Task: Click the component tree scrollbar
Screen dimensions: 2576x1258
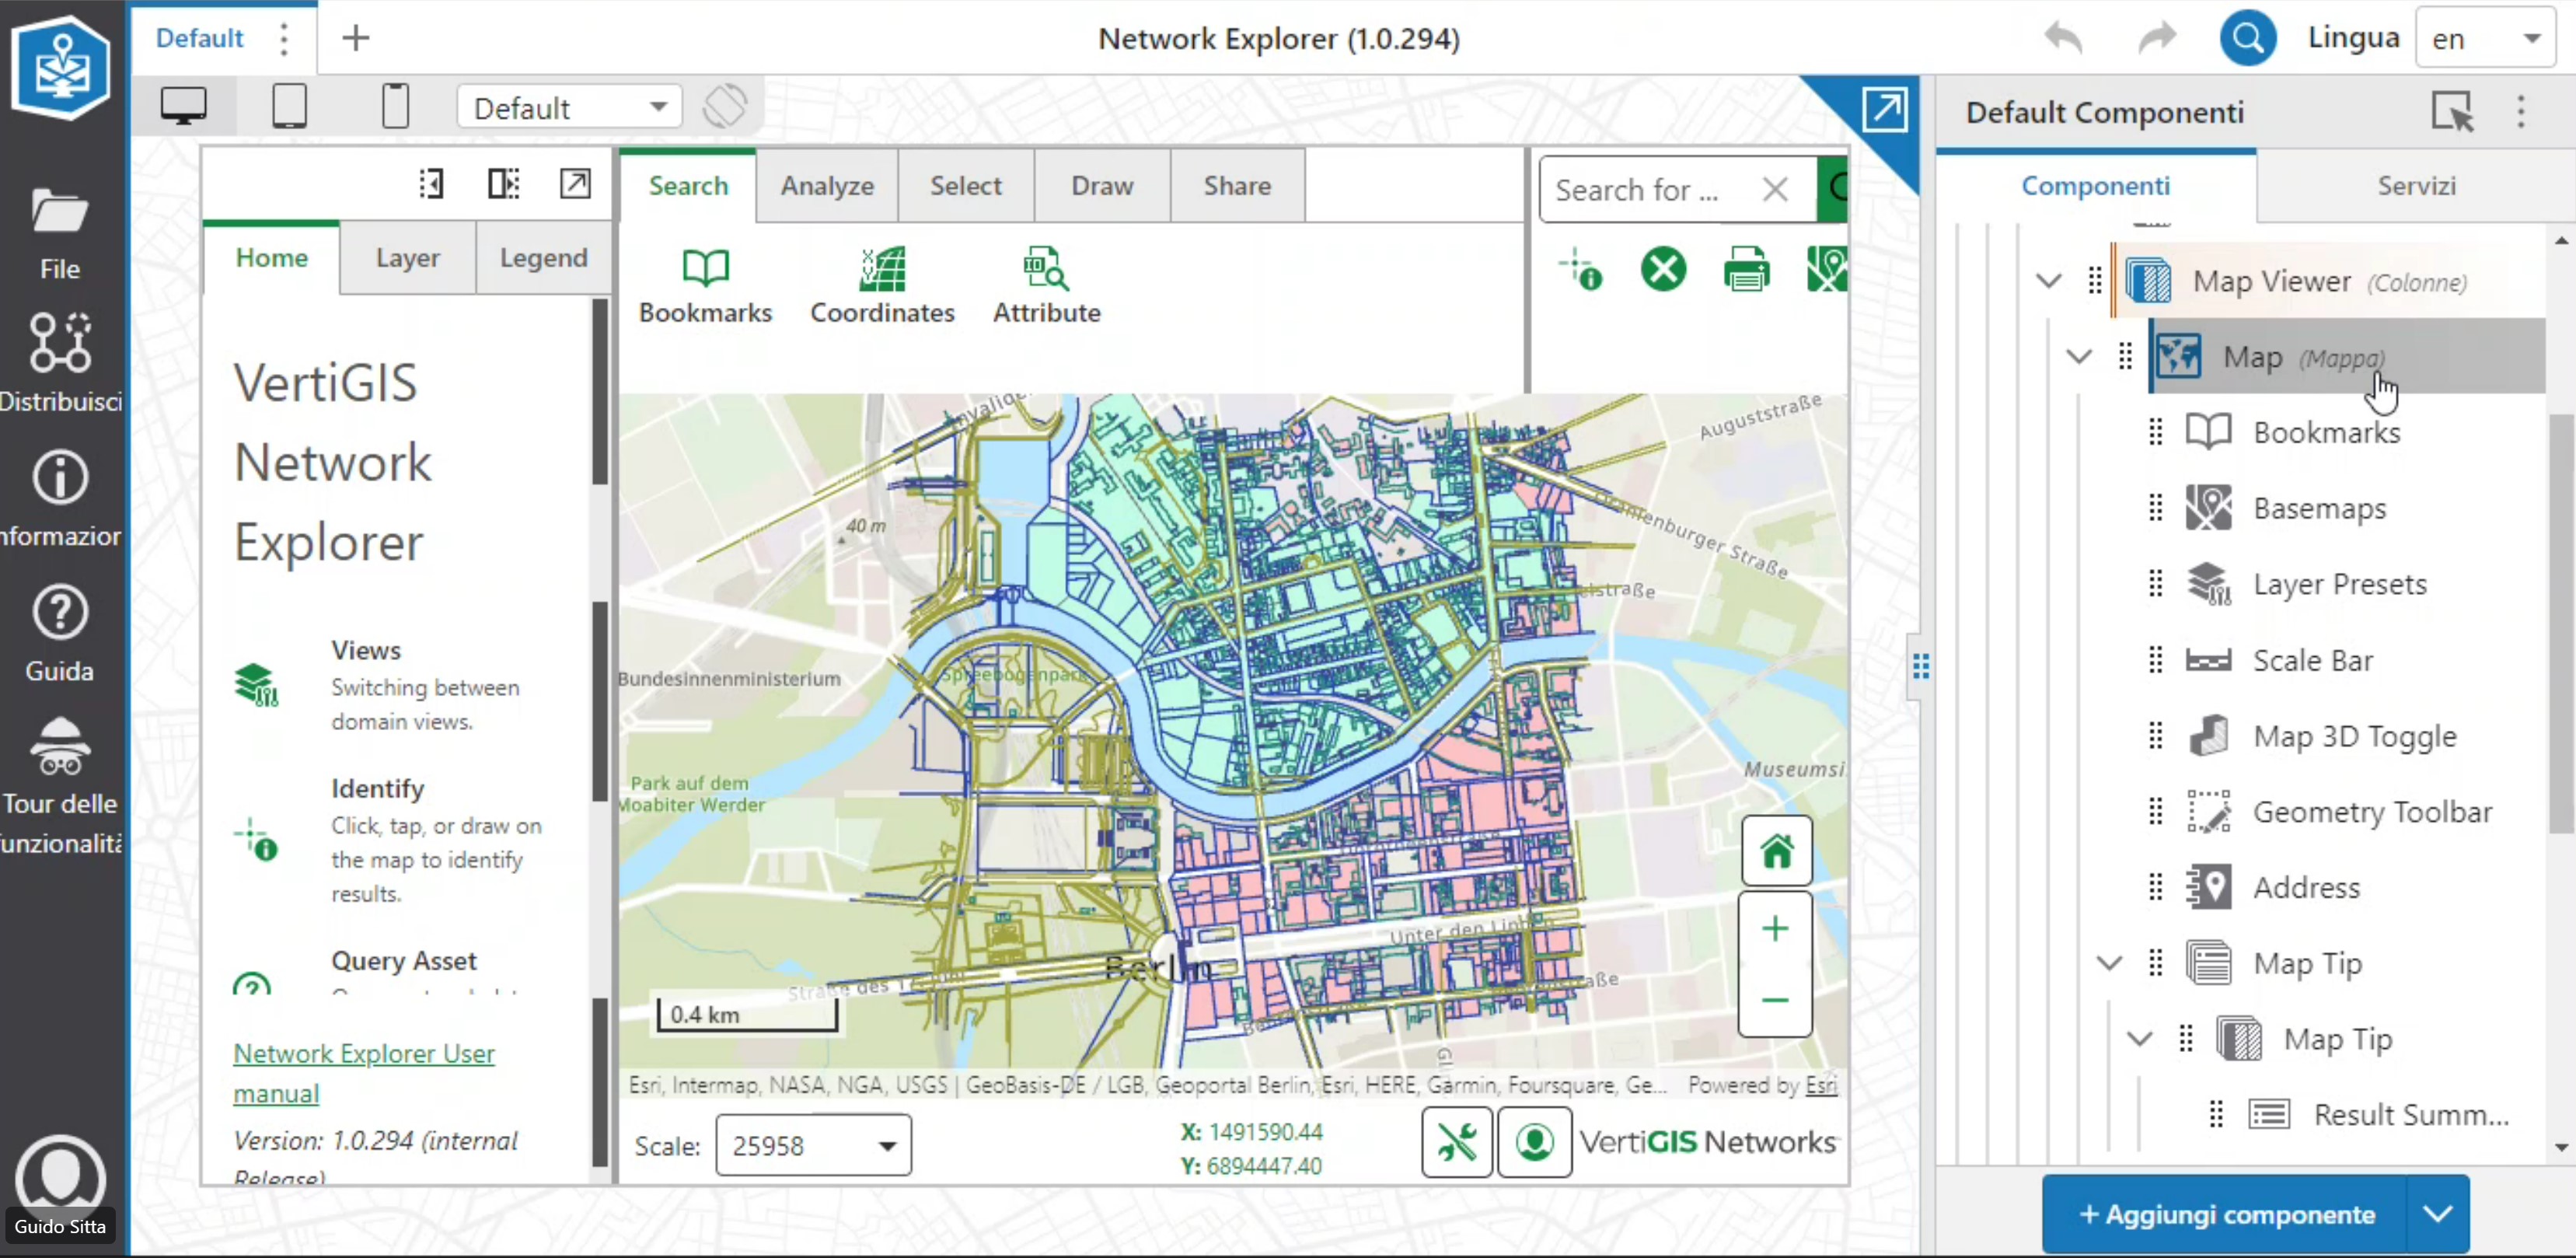Action: pos(2560,624)
